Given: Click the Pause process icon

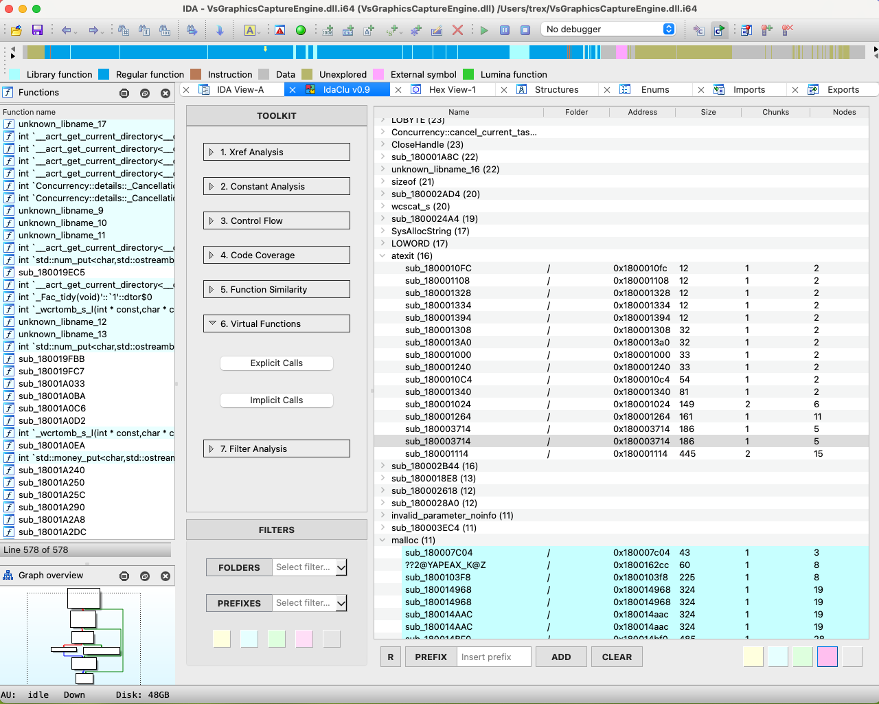Looking at the screenshot, I should pos(505,30).
